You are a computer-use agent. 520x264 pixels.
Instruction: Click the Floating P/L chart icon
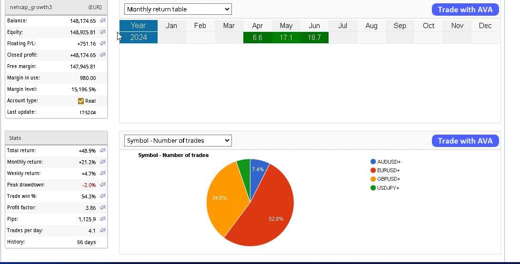click(x=103, y=44)
